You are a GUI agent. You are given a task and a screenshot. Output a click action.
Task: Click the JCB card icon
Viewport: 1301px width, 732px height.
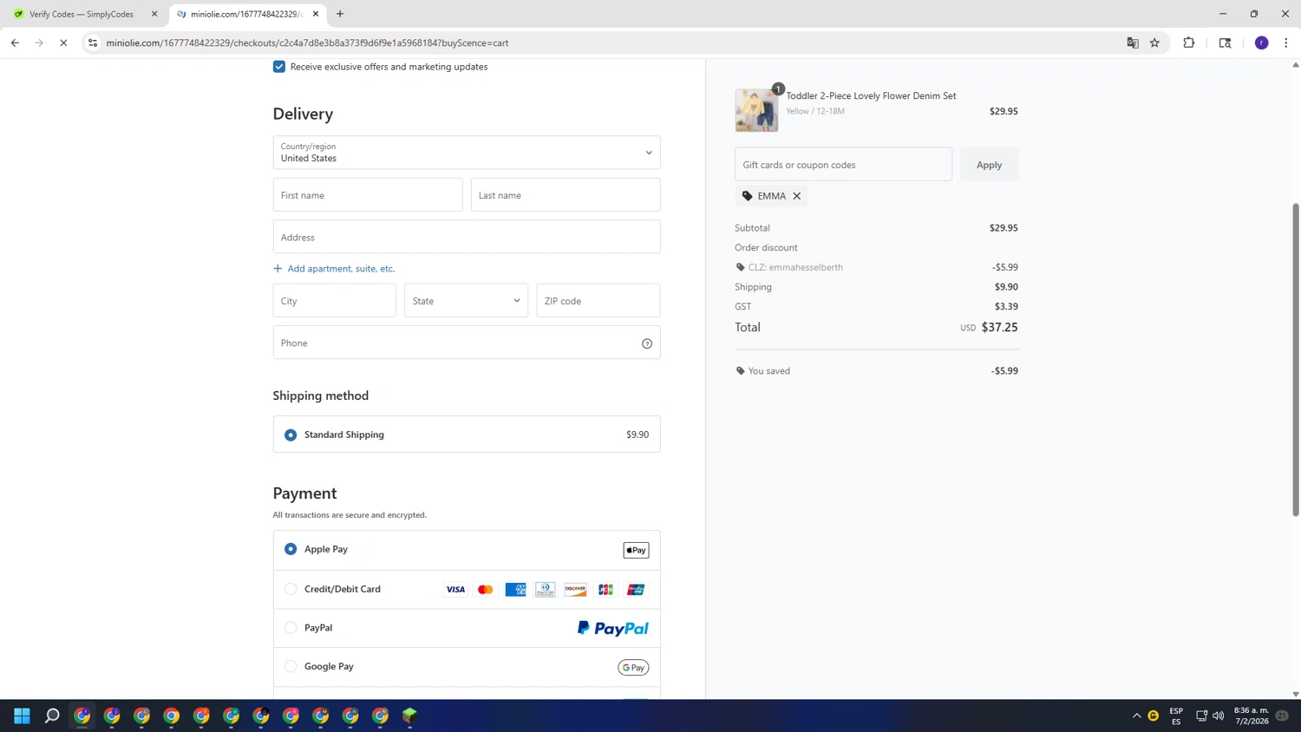pyautogui.click(x=605, y=590)
